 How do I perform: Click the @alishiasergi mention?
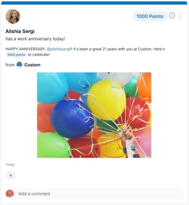click(x=58, y=49)
